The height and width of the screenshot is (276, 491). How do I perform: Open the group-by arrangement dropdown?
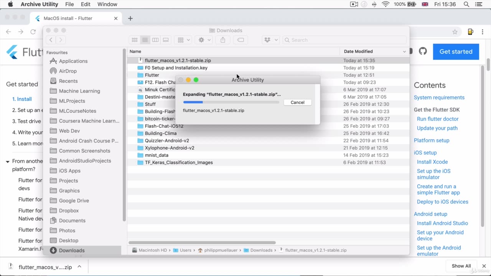[184, 40]
